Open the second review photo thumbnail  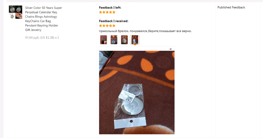(114, 40)
